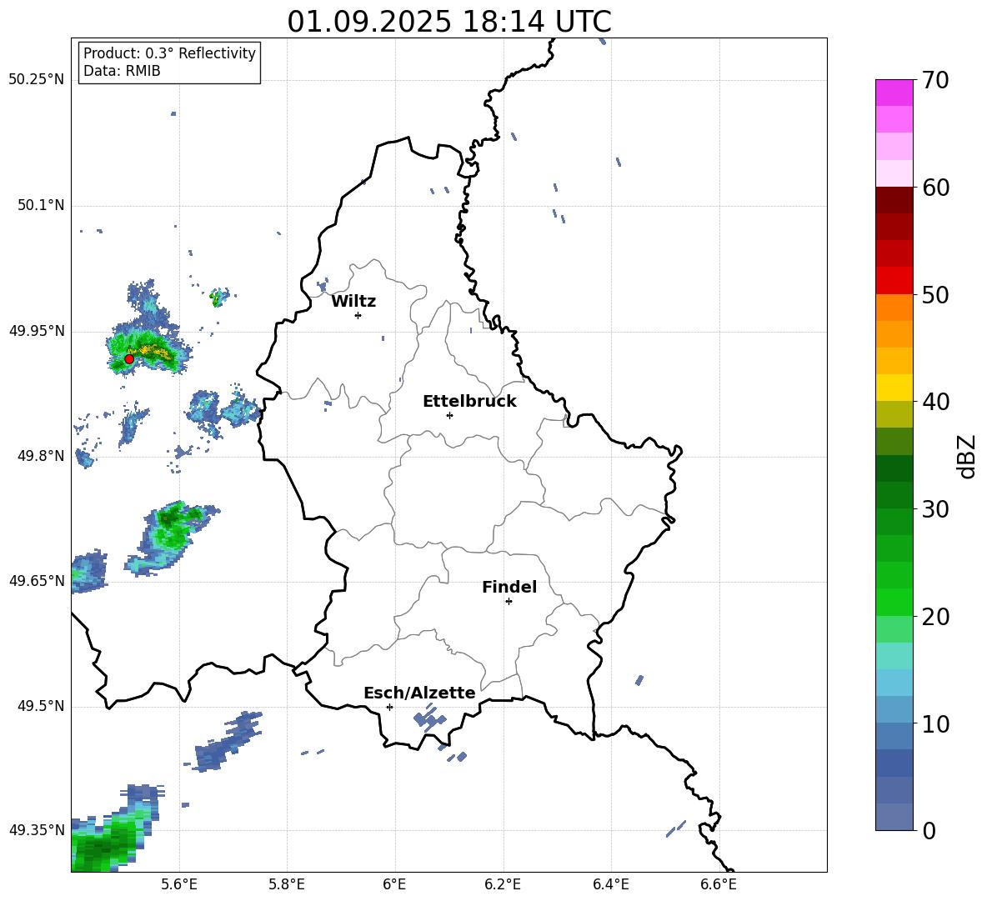The width and height of the screenshot is (987, 901).
Task: Click the 6°E longitude label
Action: 394,885
